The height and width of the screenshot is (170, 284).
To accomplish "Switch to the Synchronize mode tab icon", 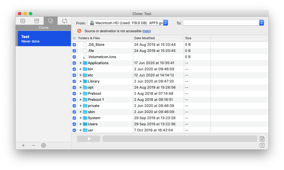I will 65,21.
